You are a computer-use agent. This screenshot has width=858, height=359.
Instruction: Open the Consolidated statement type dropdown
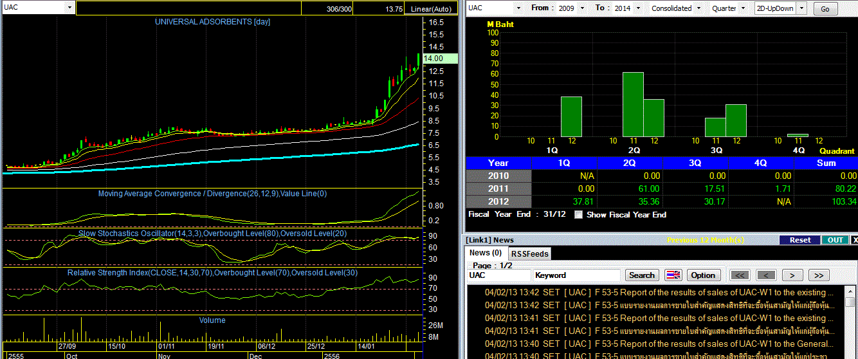697,8
